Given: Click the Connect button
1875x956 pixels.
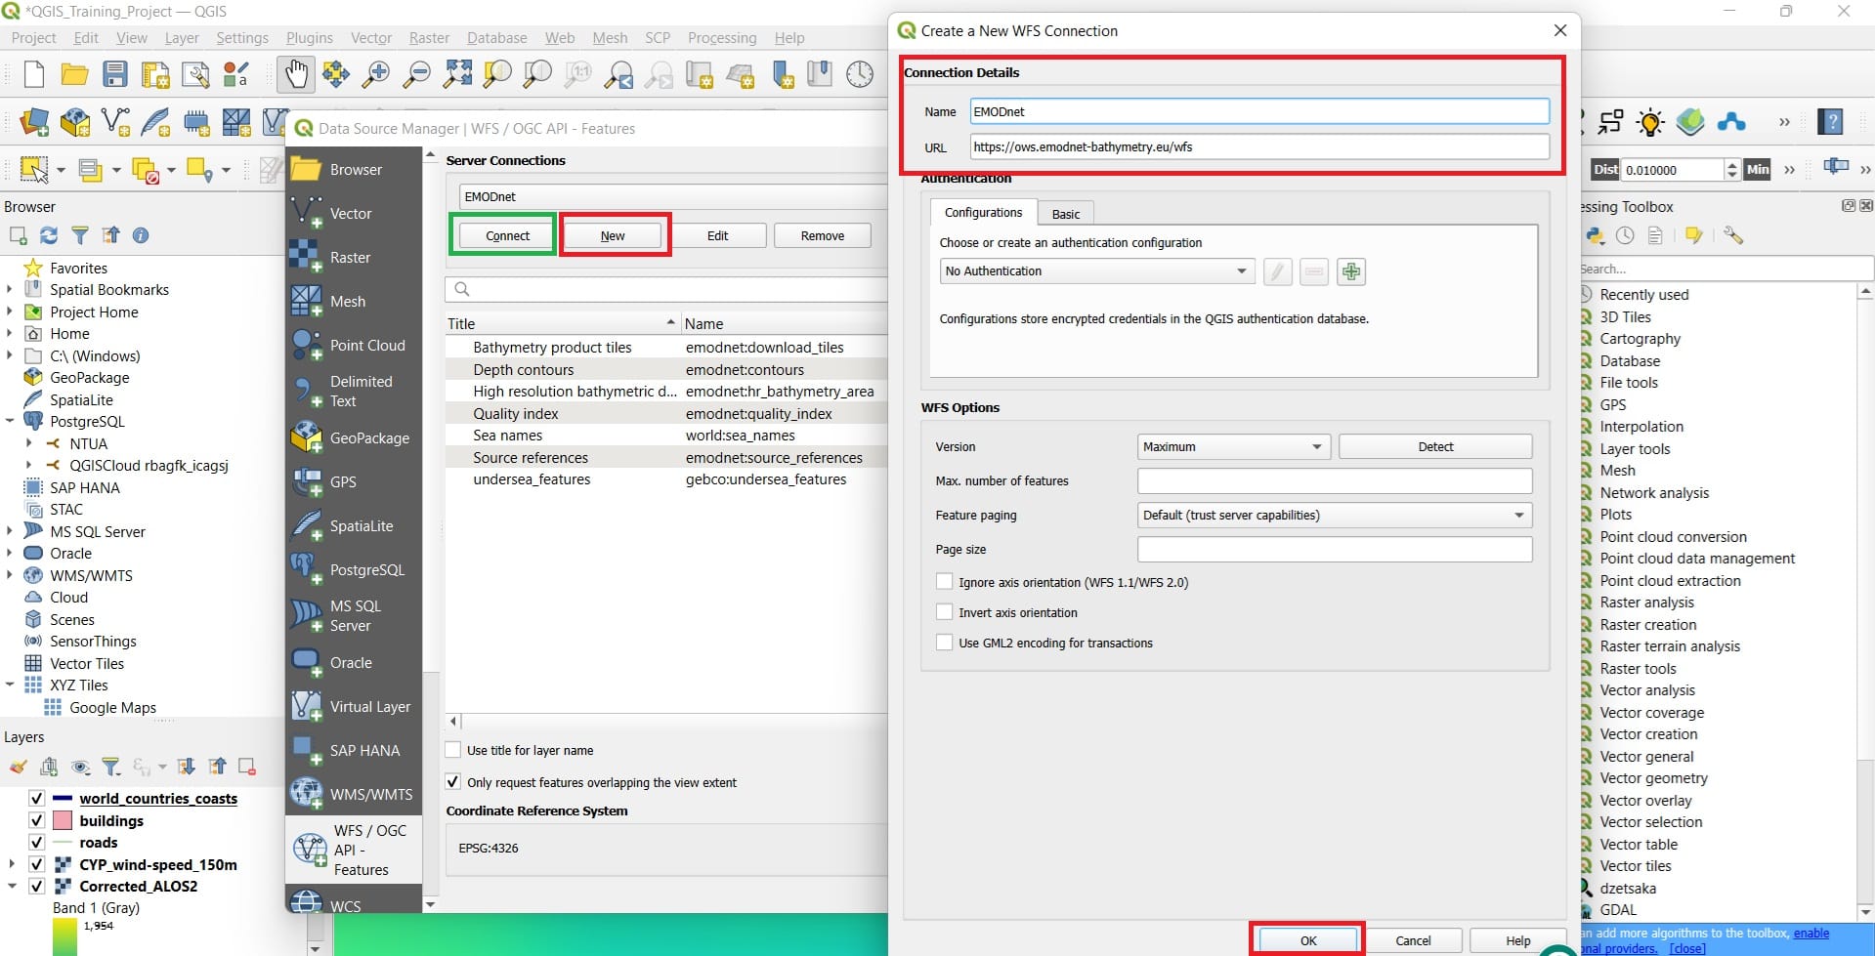Looking at the screenshot, I should coord(507,235).
